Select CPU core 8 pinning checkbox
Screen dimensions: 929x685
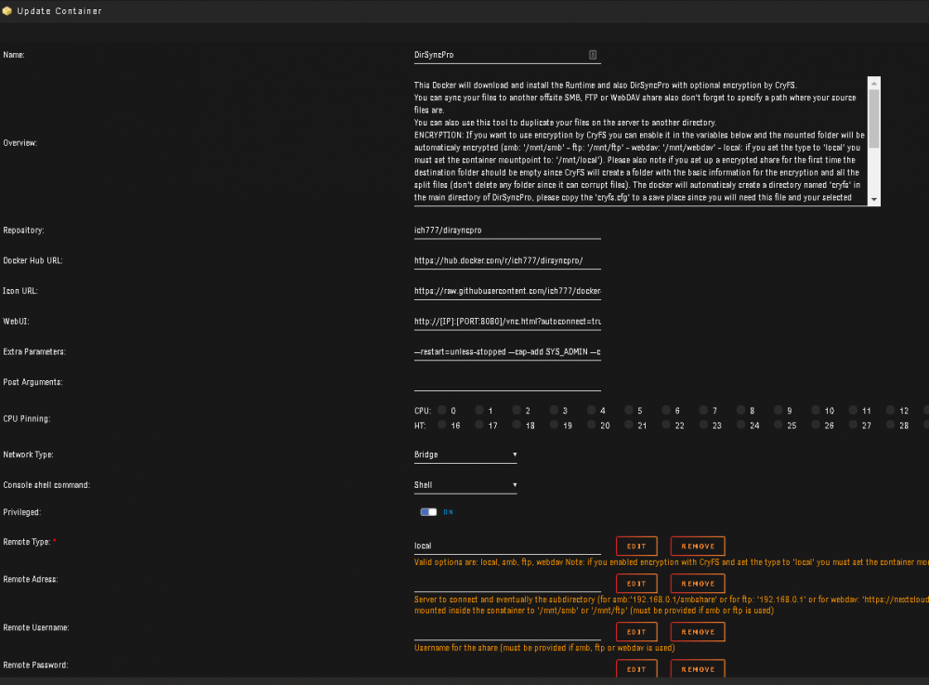740,410
